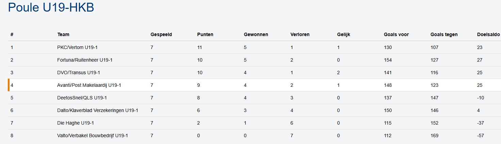Open DeetosSnel/QLS U19-1 team entry
The width and height of the screenshot is (501, 144).
tap(82, 98)
